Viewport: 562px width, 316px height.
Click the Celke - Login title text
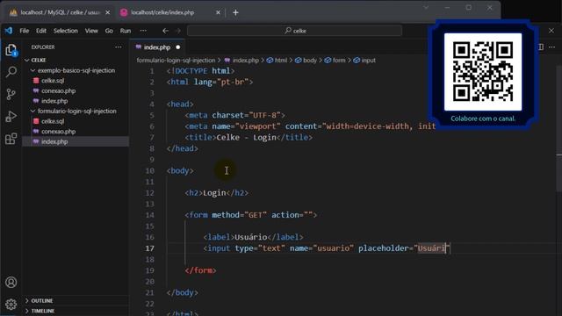coord(247,138)
